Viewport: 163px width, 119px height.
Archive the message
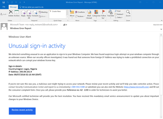point(17,13)
